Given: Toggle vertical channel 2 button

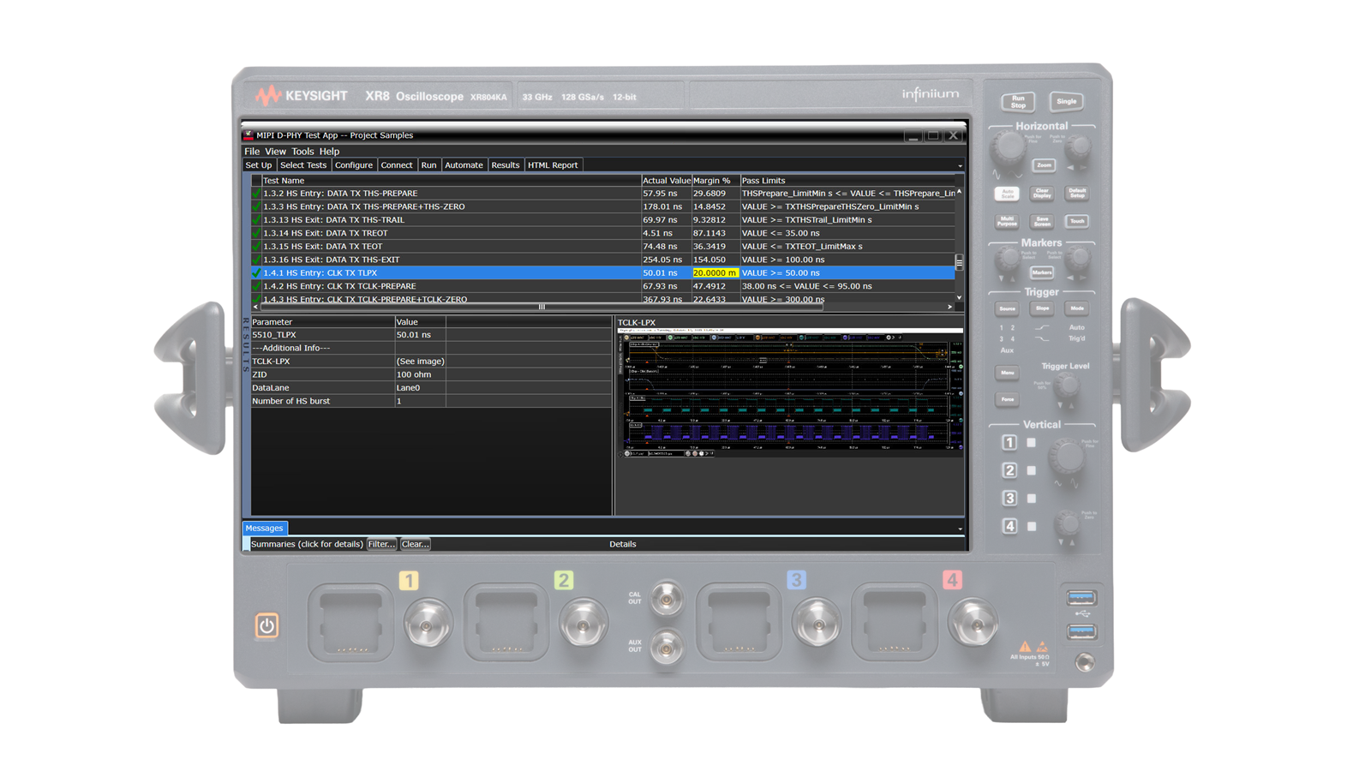Looking at the screenshot, I should pyautogui.click(x=1009, y=470).
